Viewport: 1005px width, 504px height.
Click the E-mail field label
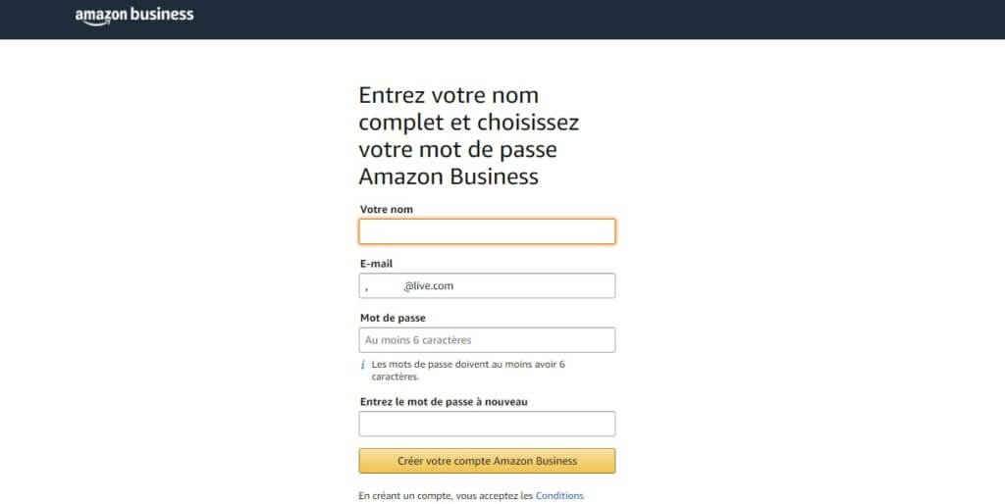click(x=376, y=264)
